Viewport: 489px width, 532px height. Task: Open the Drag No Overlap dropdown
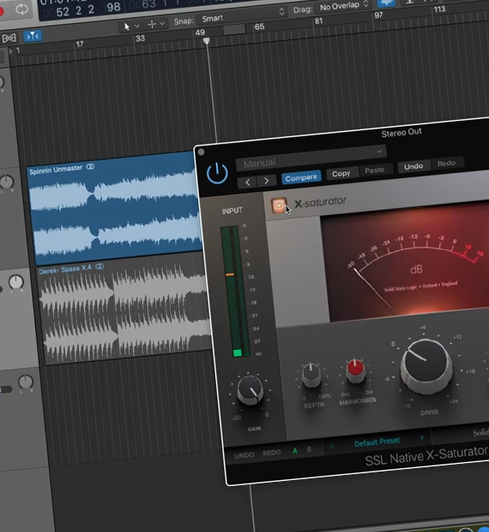pyautogui.click(x=344, y=6)
